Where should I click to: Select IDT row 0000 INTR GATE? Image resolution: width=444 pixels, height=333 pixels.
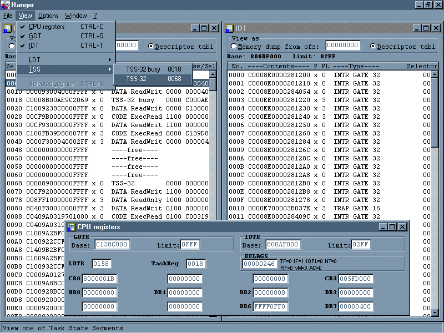pyautogui.click(x=330, y=75)
